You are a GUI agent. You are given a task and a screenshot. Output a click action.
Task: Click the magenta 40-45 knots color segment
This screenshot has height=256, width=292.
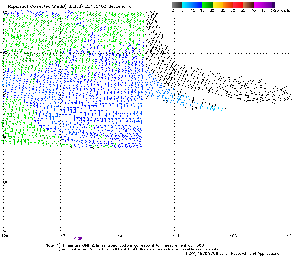(259, 5)
